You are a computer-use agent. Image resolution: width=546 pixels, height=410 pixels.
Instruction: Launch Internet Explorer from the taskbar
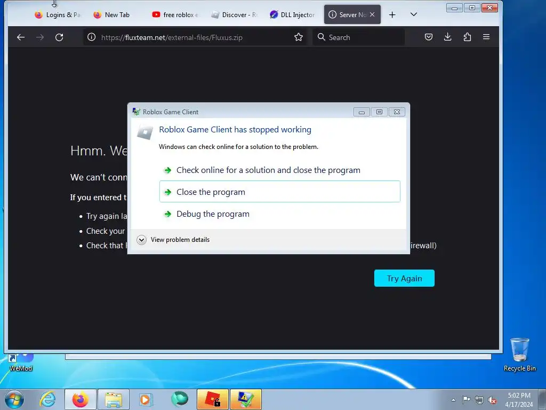(x=47, y=399)
